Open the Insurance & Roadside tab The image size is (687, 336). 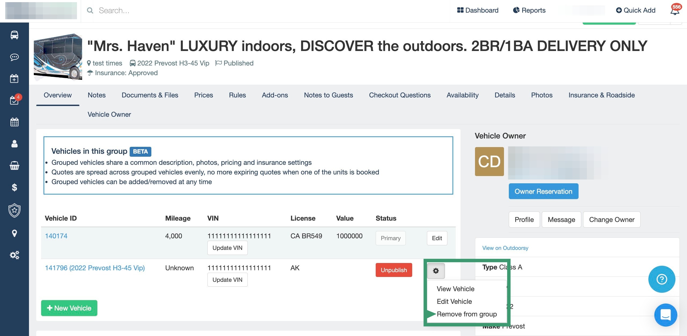601,95
